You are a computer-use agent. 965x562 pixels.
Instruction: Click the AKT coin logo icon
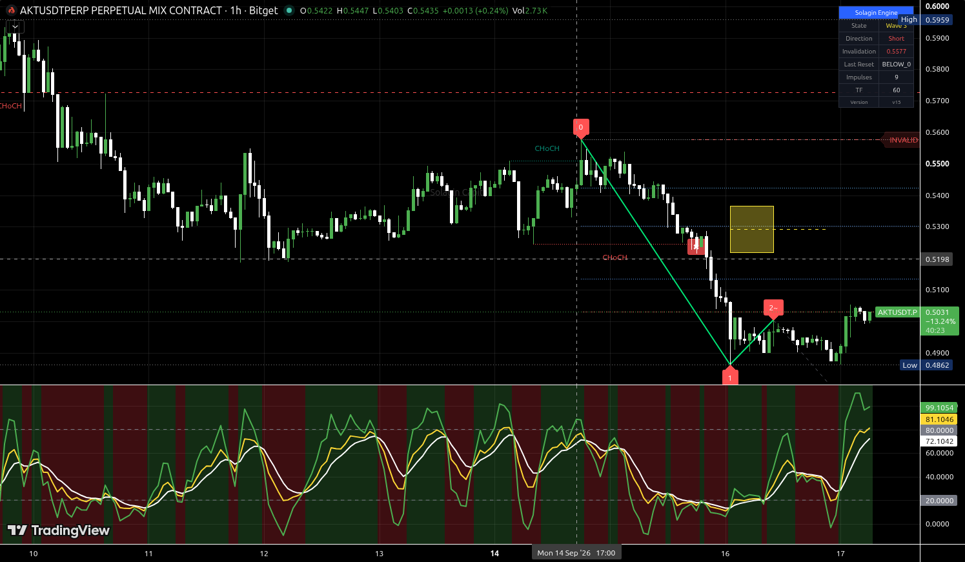click(x=11, y=10)
